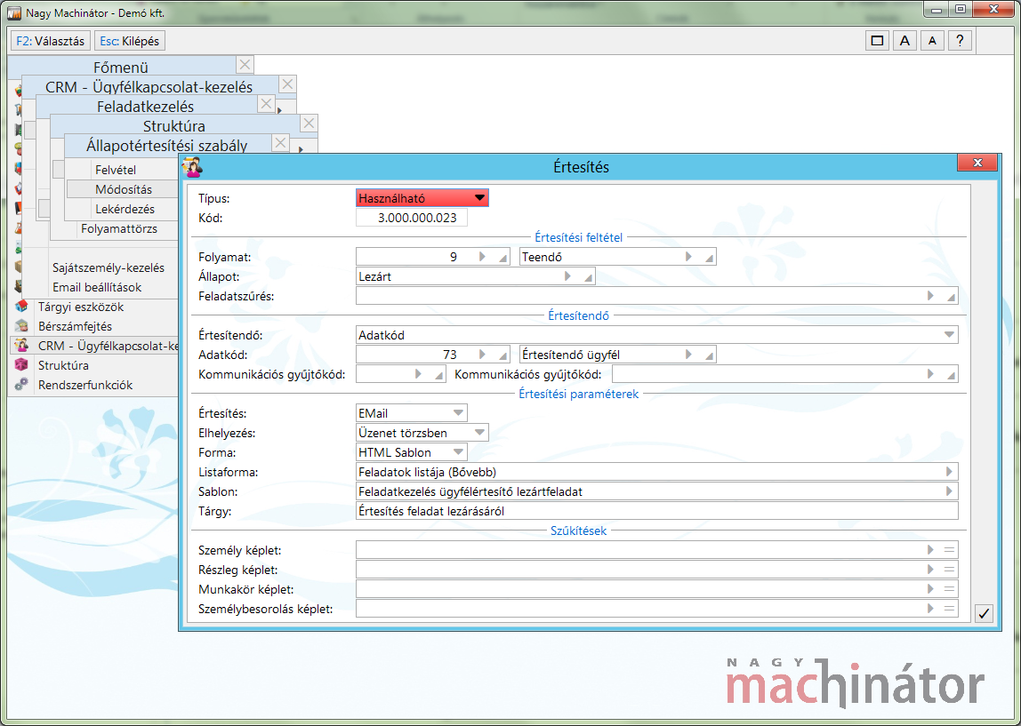Click the Tárgyi eszközök menu icon
The width and height of the screenshot is (1021, 726).
pyautogui.click(x=21, y=307)
